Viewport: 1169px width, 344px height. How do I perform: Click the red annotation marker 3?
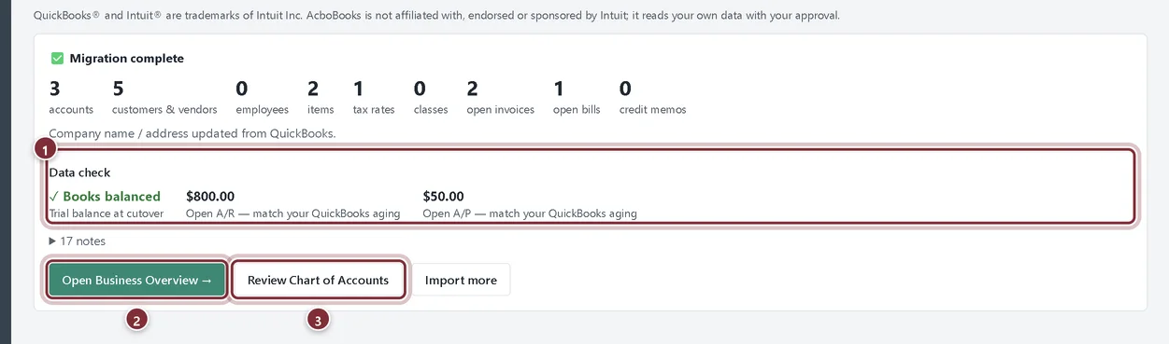click(x=319, y=321)
